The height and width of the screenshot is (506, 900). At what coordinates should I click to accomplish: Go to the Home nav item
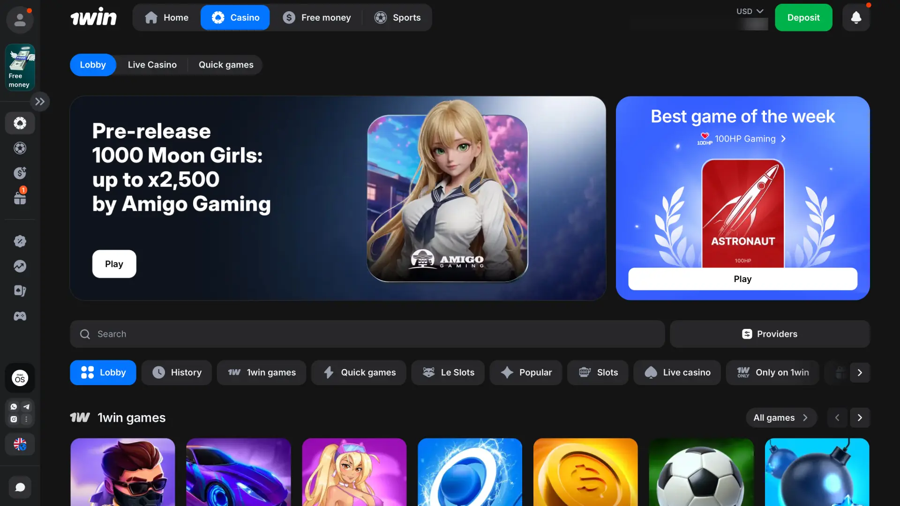[x=166, y=18]
